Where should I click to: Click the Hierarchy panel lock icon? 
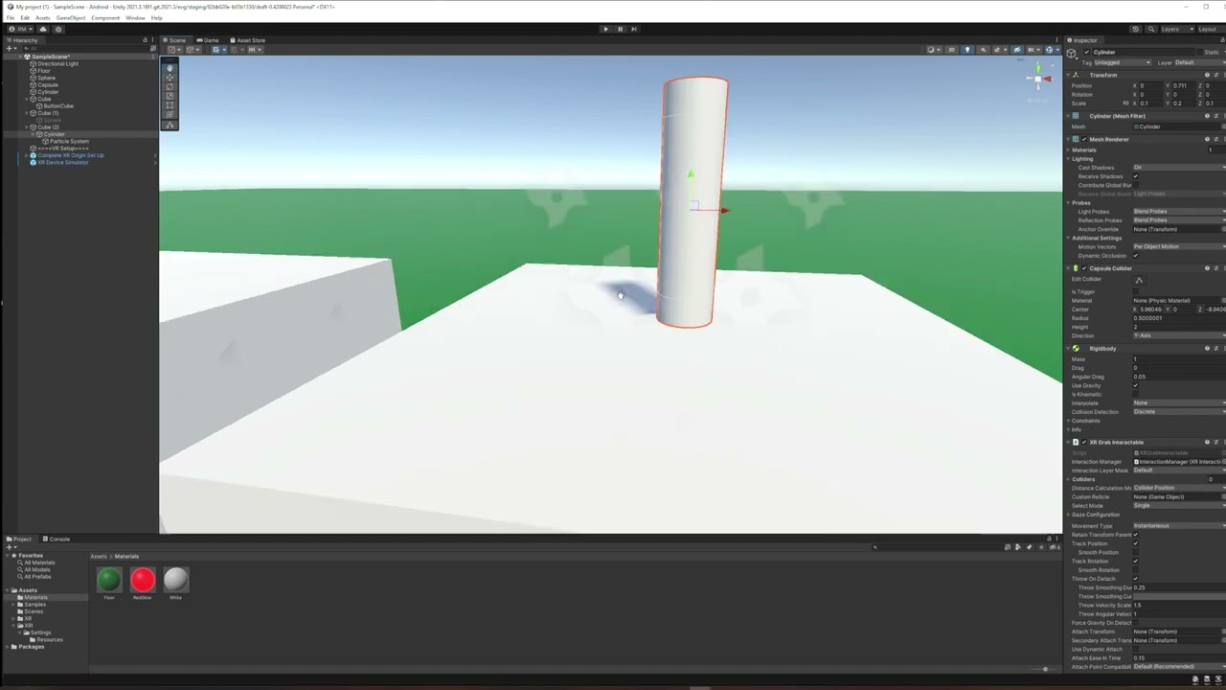(146, 40)
